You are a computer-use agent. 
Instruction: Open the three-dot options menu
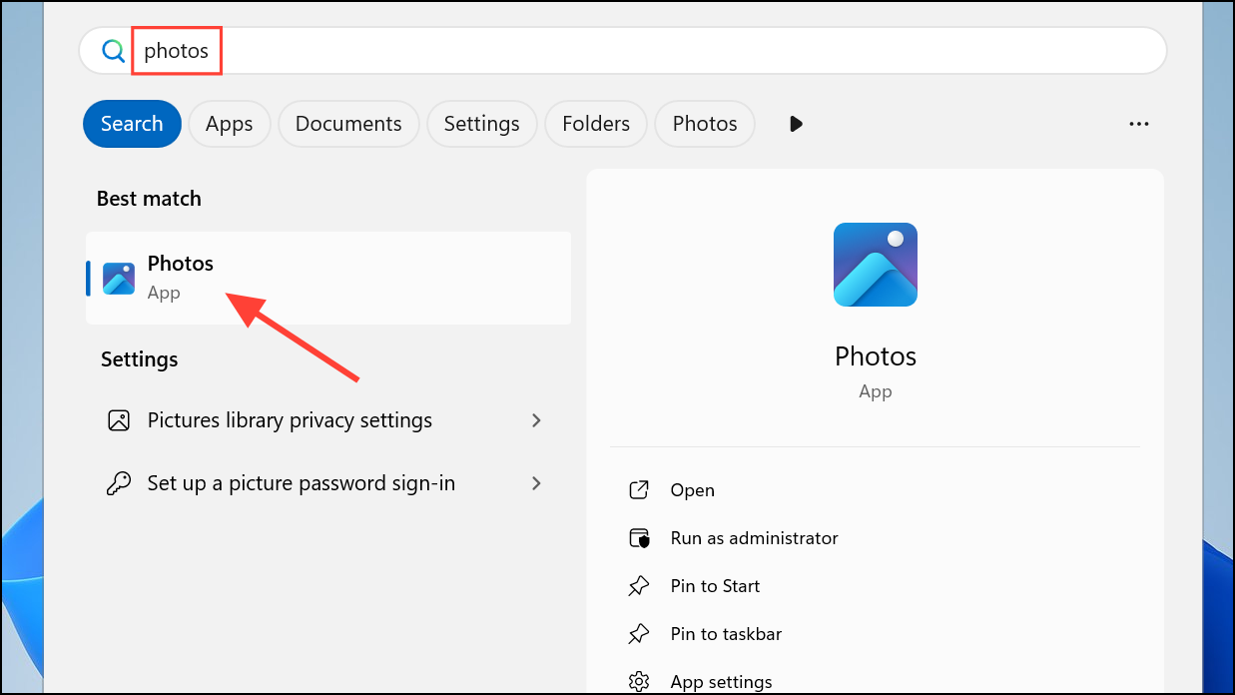1139,124
